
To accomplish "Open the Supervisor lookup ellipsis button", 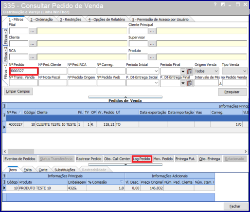I will 152,44.
